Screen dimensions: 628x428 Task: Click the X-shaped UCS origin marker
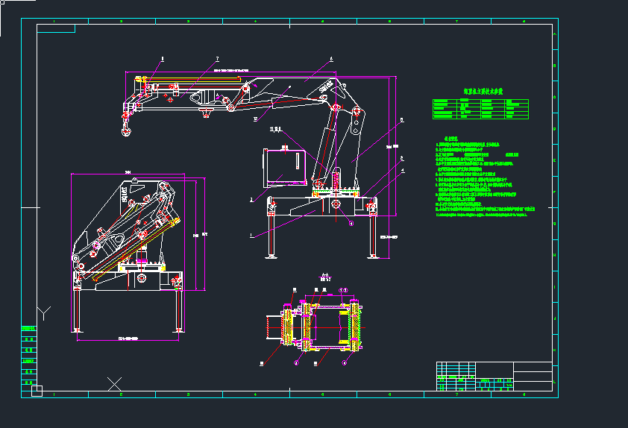(x=115, y=384)
